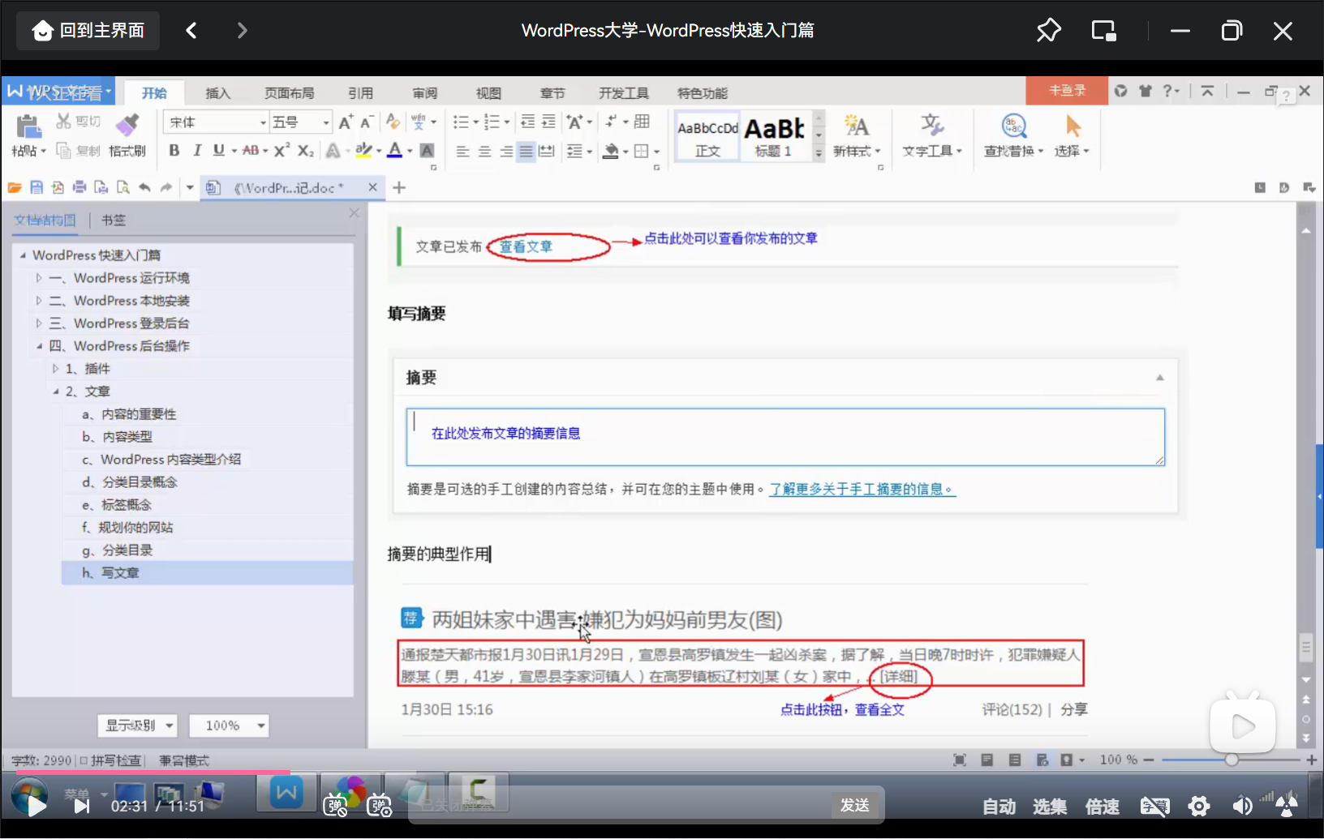Click the Format Painter brush
The width and height of the screenshot is (1324, 839).
point(127,126)
